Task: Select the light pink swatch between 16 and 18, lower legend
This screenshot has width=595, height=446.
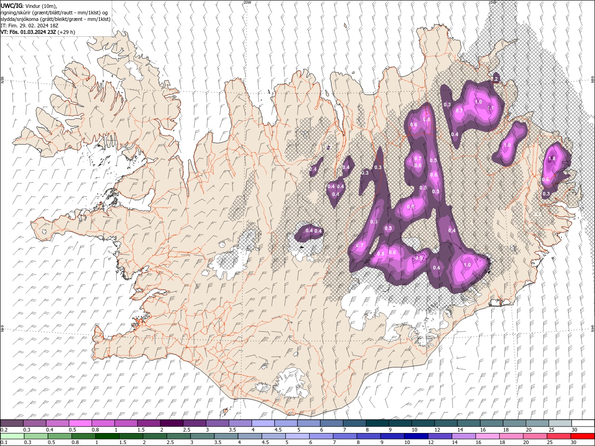Action: click(x=488, y=436)
